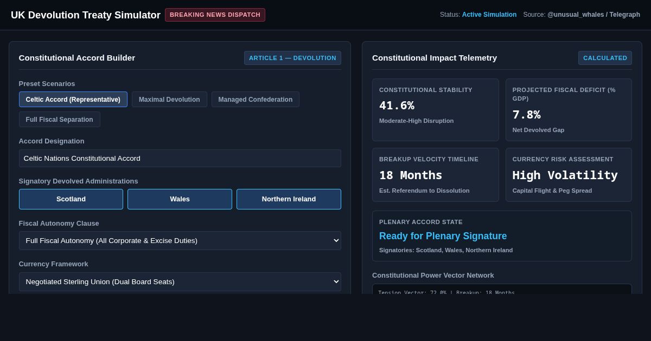Viewport: 651px width, 341px height.
Task: Click the Constitutional Impact Telemetry heading
Action: [x=435, y=58]
